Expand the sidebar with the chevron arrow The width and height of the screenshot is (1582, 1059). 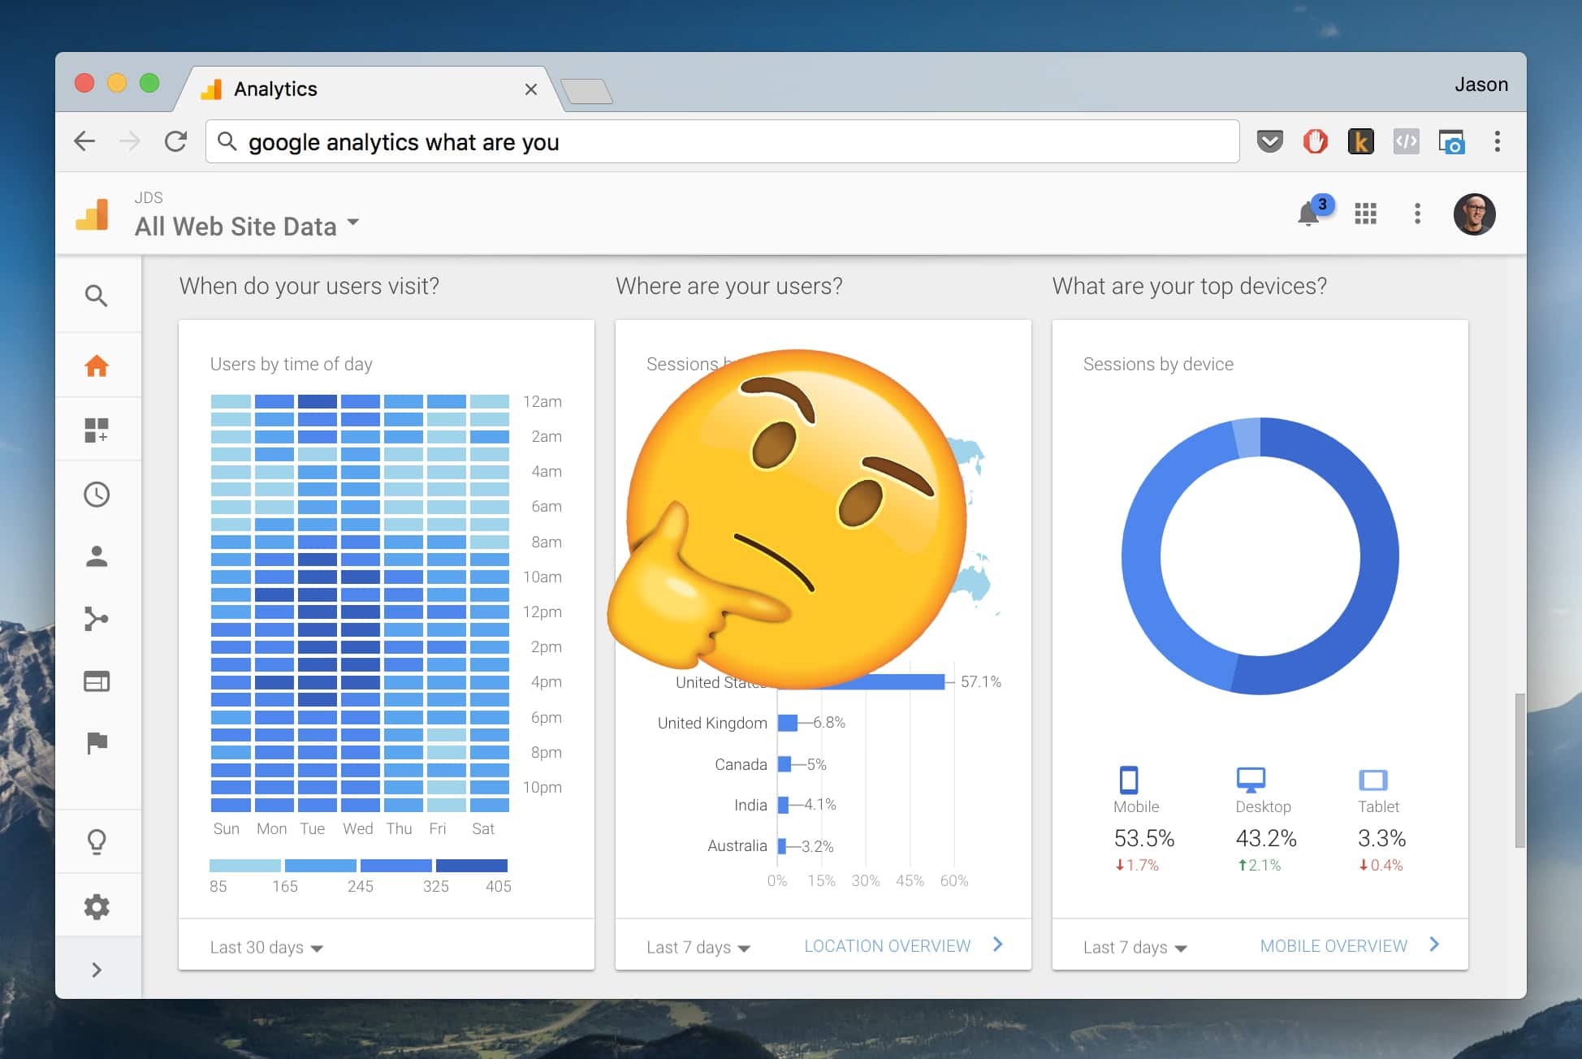97,970
